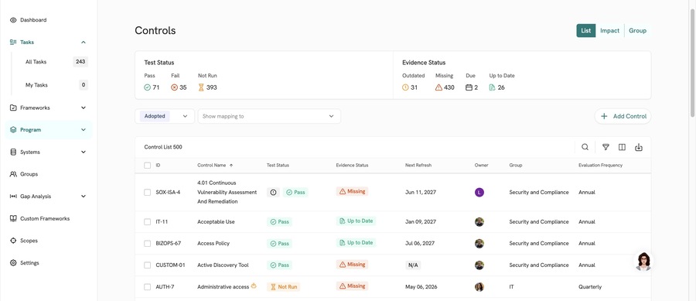Click the Tasks list icon
The height and width of the screenshot is (301, 696).
(13, 43)
